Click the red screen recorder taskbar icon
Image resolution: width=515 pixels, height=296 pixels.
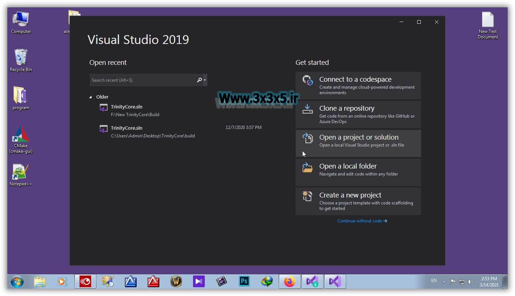85,281
